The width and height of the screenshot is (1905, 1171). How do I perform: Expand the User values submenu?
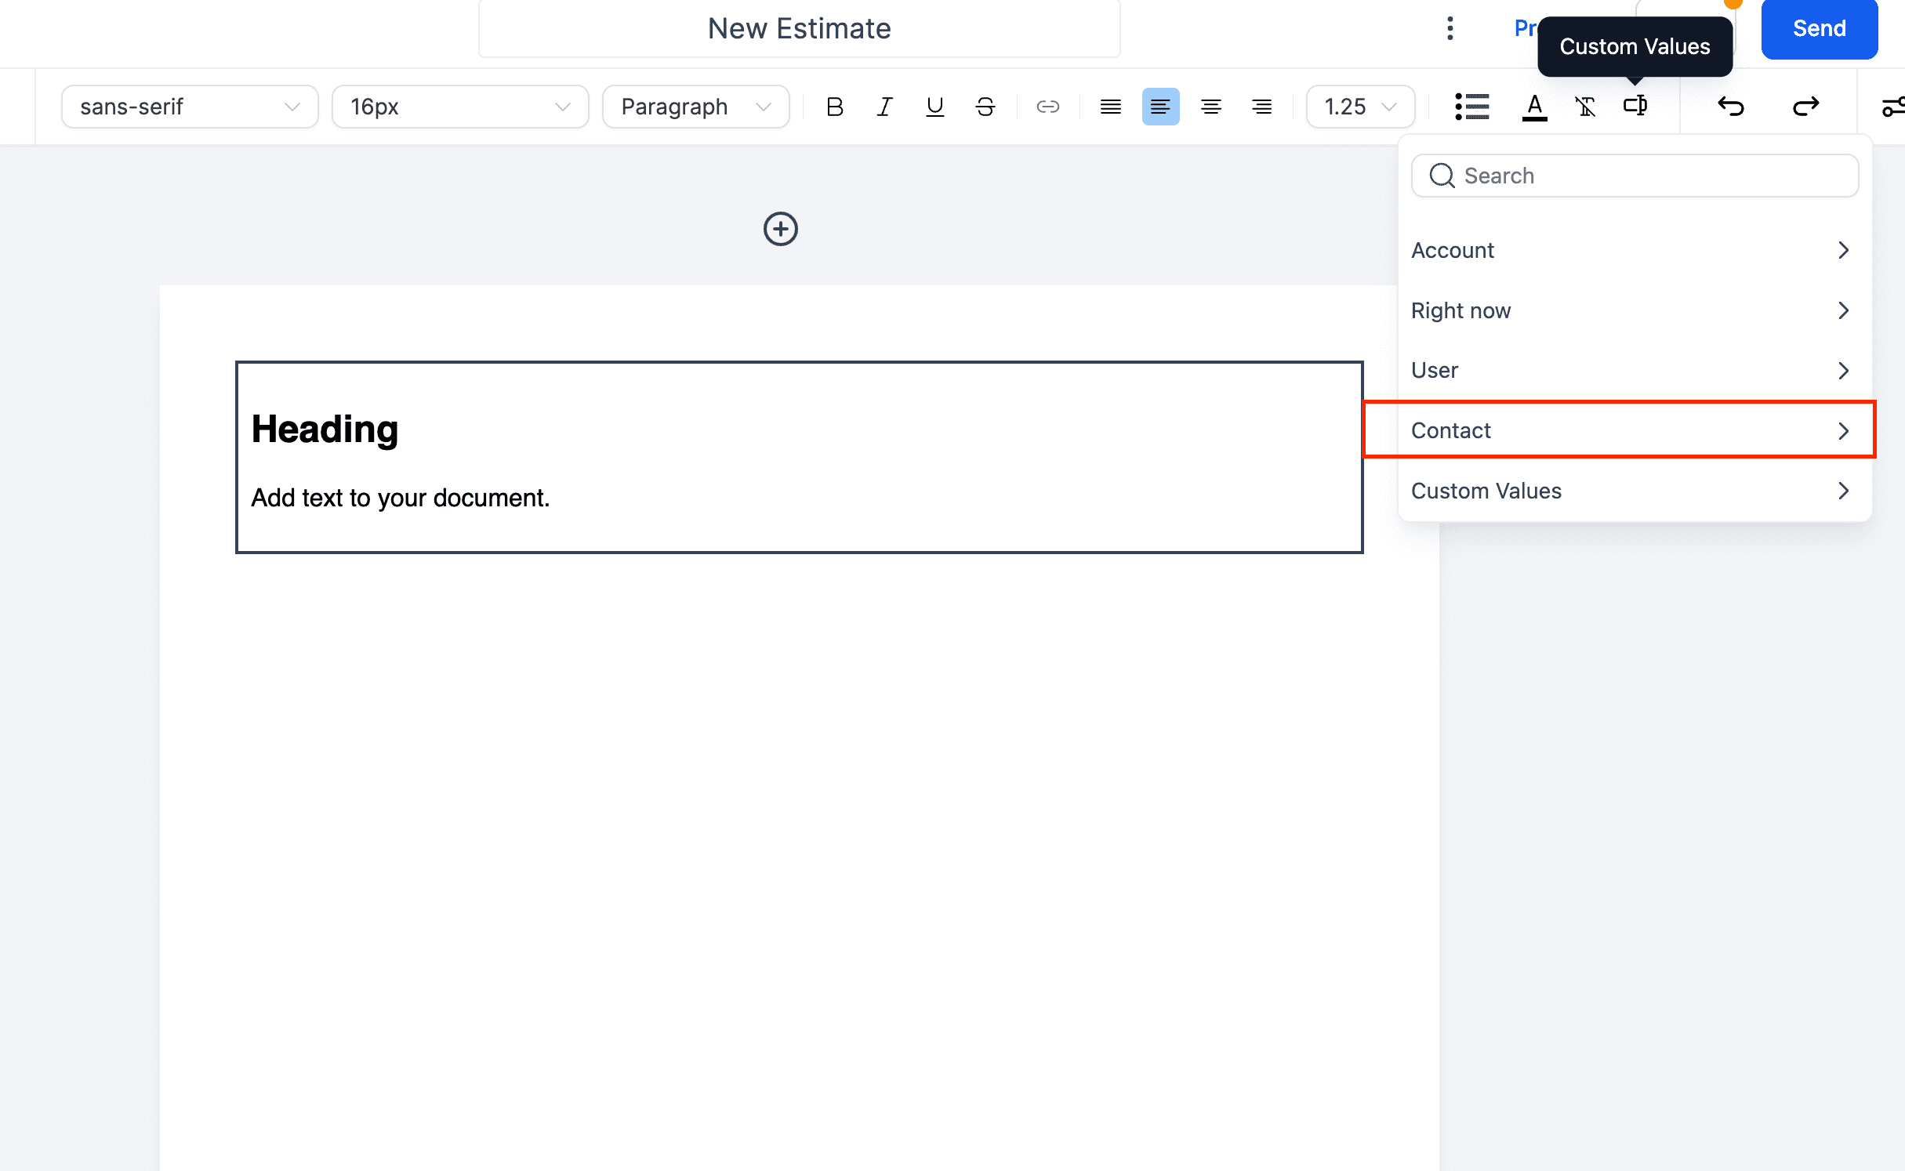click(x=1634, y=370)
